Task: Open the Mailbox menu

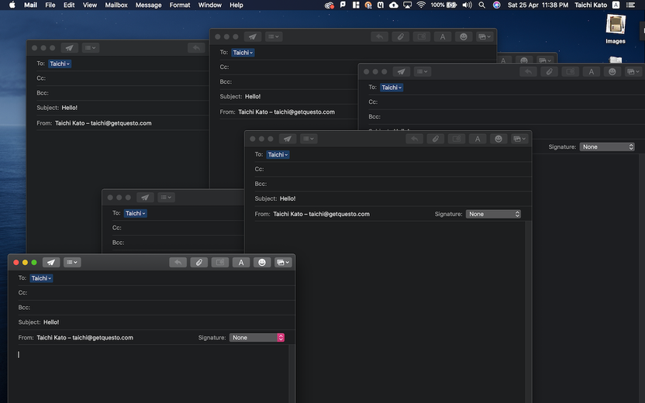Action: pyautogui.click(x=116, y=5)
